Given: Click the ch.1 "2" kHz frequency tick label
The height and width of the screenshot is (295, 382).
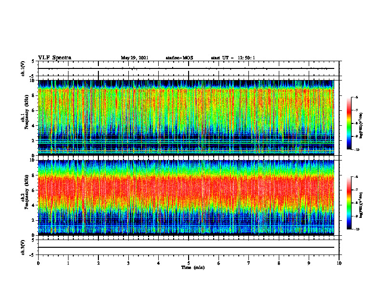Looking at the screenshot, I should point(34,140).
